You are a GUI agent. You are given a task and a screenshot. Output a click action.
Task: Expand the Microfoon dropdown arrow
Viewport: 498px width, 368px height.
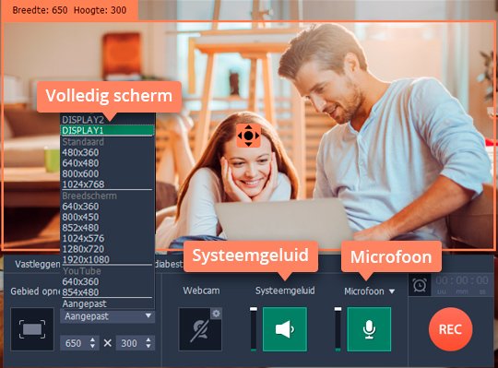point(392,291)
